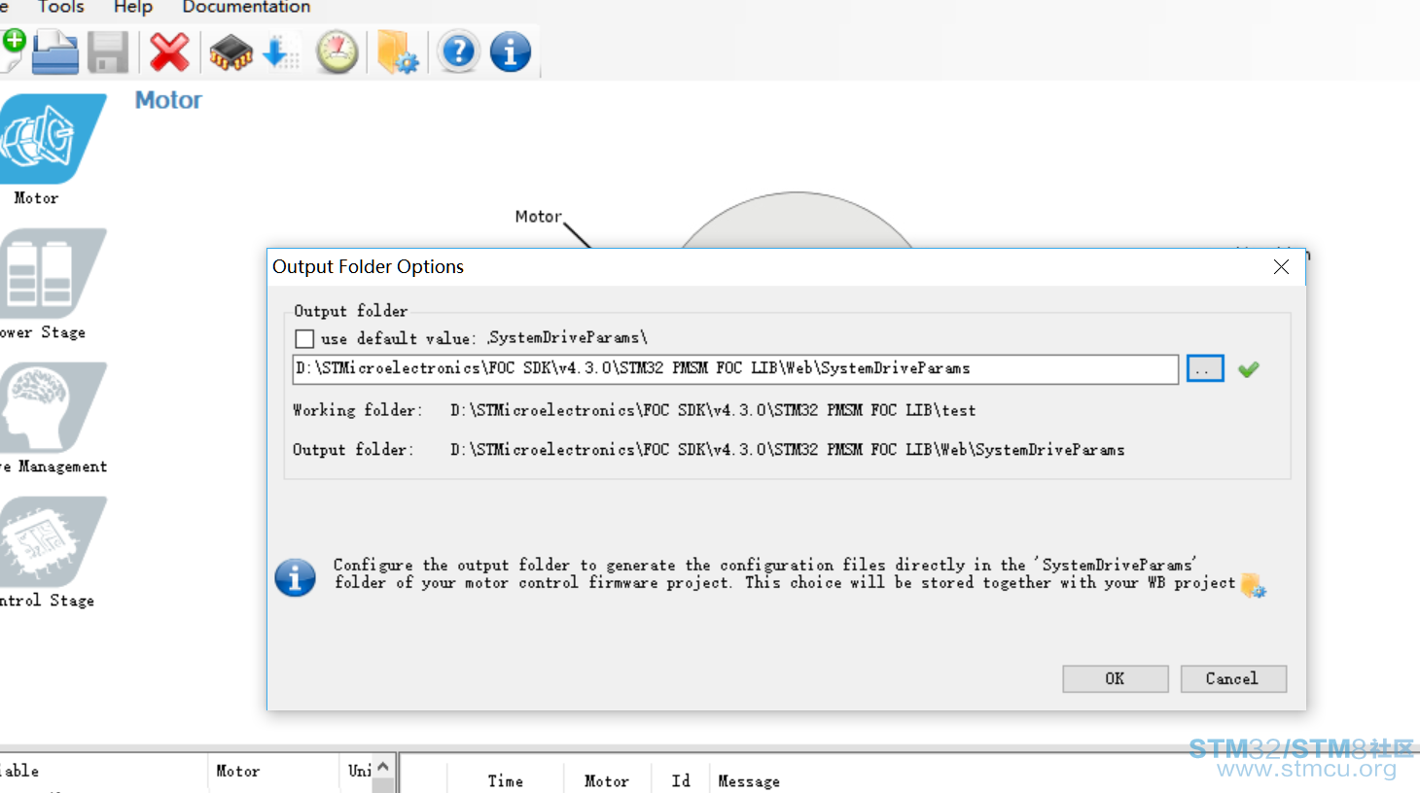Click Cancel in Output Folder Options
The height and width of the screenshot is (793, 1420).
click(1233, 679)
